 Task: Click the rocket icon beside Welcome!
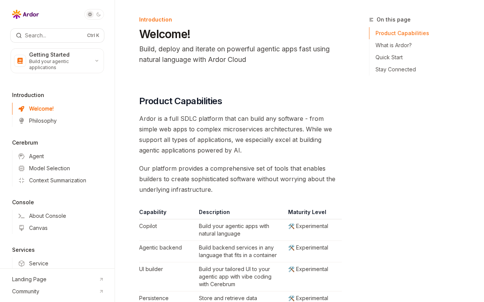(22, 109)
